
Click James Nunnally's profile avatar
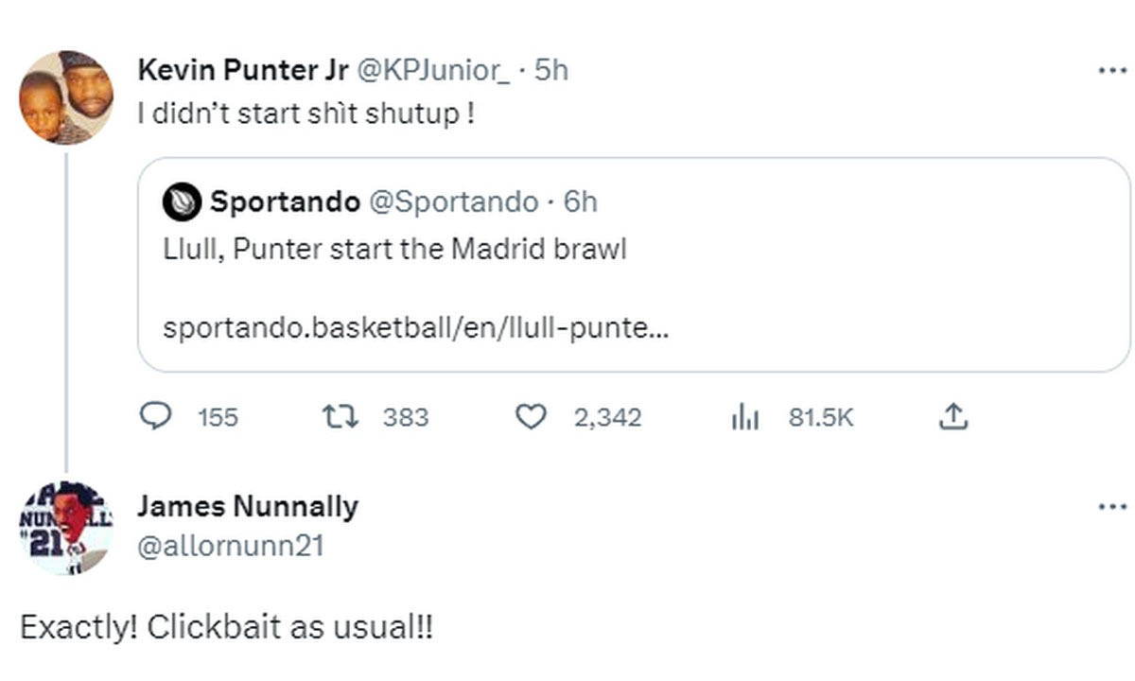[66, 528]
